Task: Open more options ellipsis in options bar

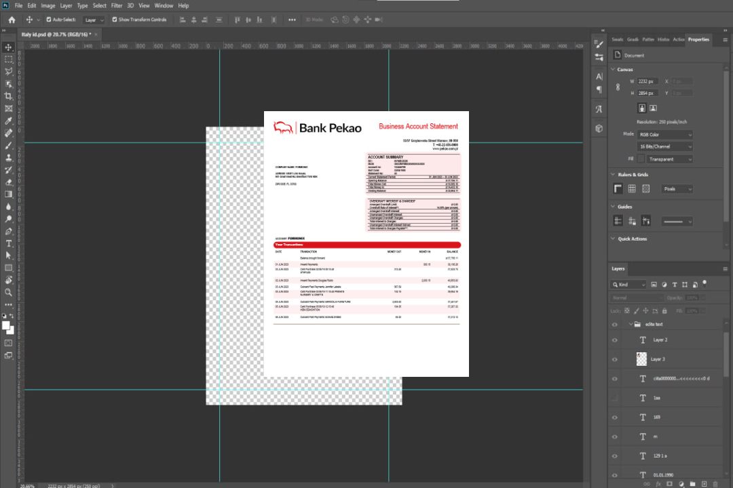Action: 292,20
